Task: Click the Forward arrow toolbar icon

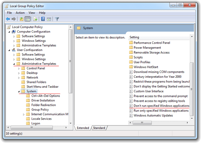Action: [14, 19]
